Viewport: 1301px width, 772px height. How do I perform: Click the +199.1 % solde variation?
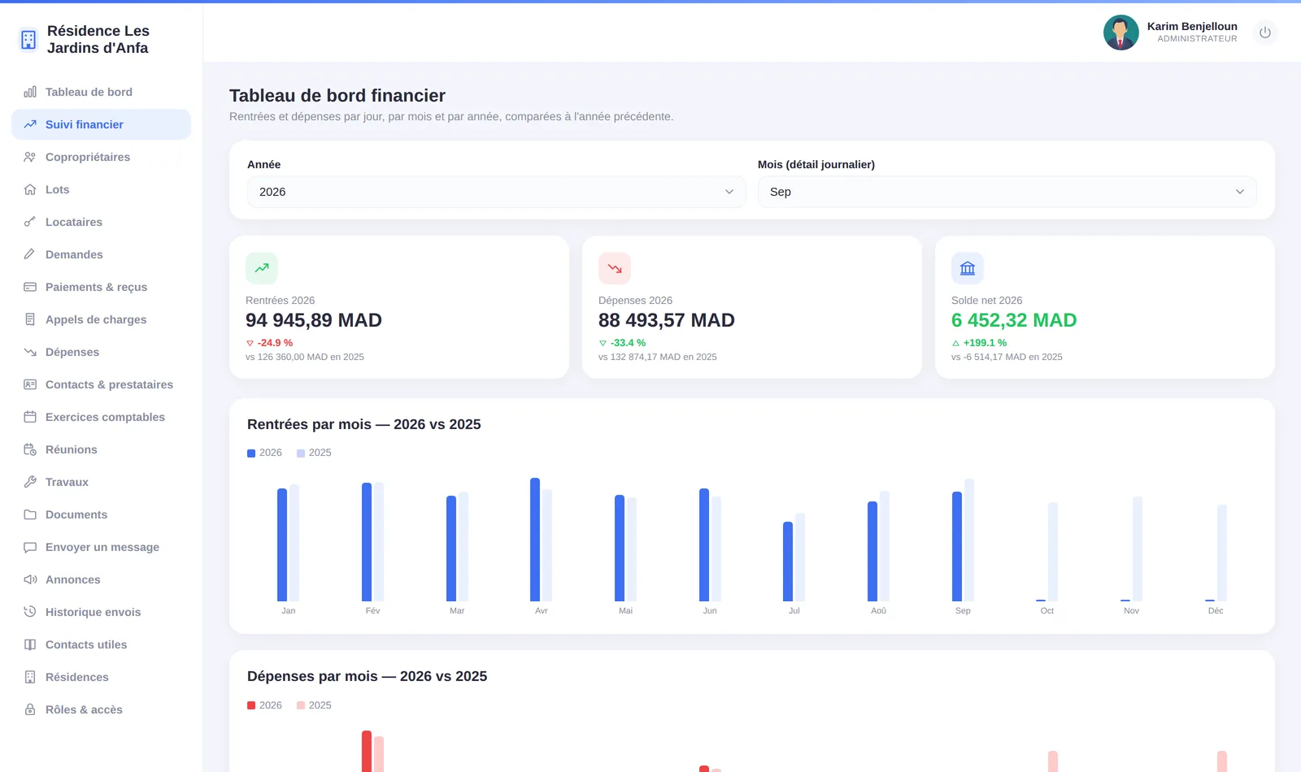tap(979, 343)
